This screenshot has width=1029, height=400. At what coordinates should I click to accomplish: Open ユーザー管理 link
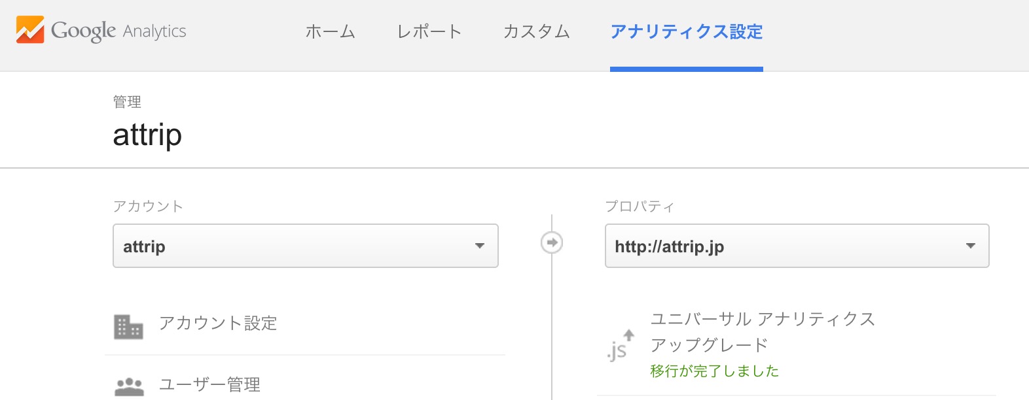[209, 385]
